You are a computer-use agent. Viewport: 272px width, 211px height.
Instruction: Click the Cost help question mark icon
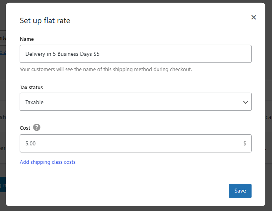point(37,127)
